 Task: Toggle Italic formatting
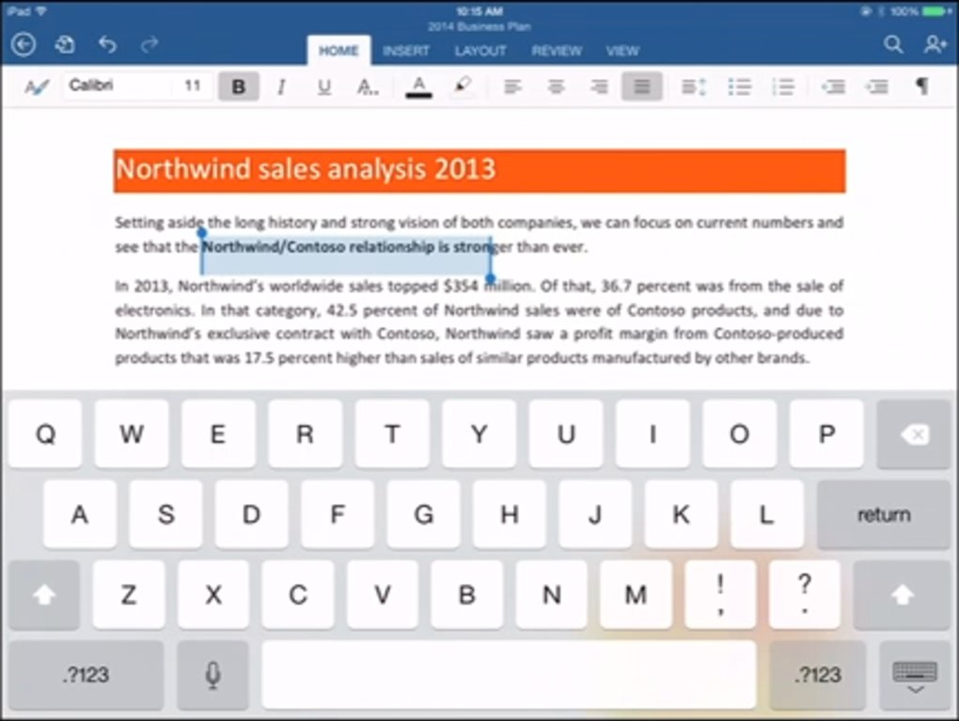coord(281,86)
